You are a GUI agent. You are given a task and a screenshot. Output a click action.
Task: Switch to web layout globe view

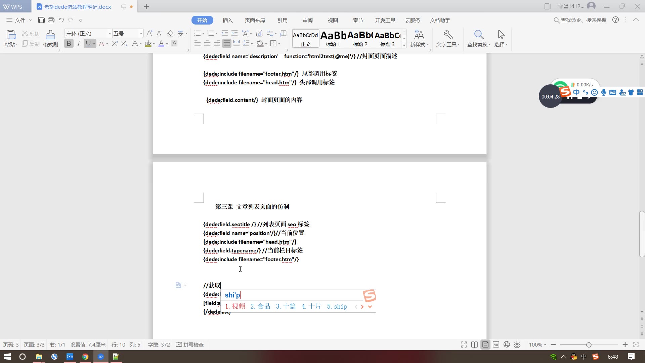[507, 345]
